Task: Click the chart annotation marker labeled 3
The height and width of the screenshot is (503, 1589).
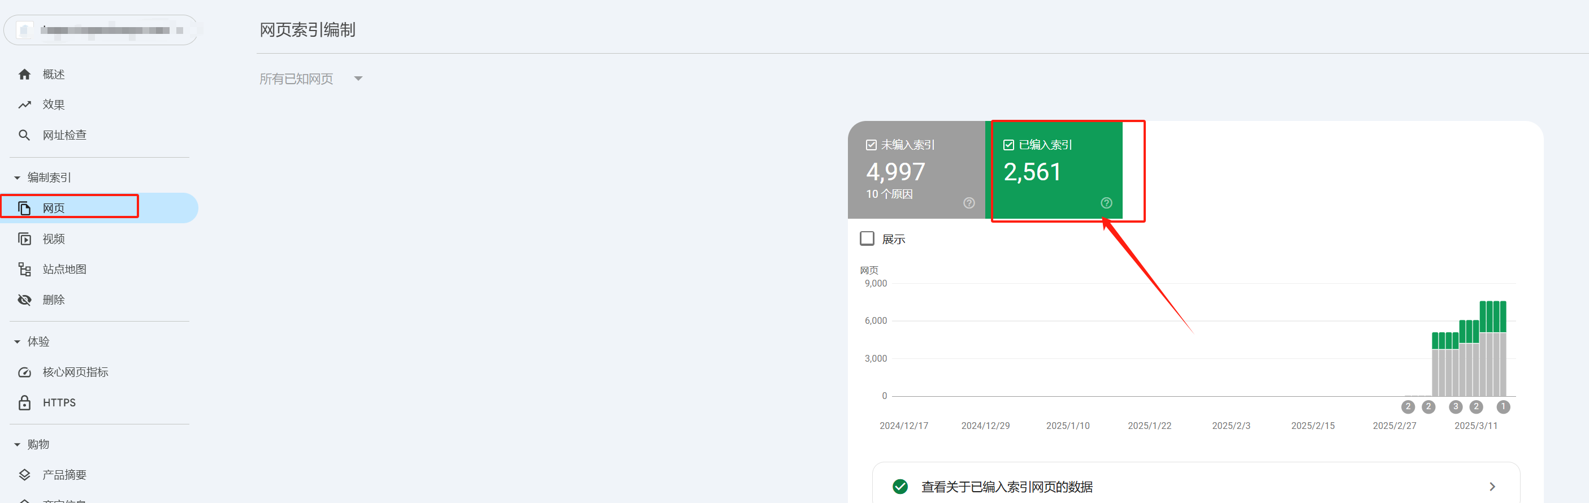Action: (1455, 407)
